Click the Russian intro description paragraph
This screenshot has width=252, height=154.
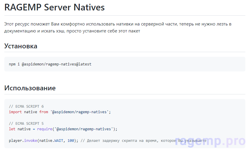(118, 27)
